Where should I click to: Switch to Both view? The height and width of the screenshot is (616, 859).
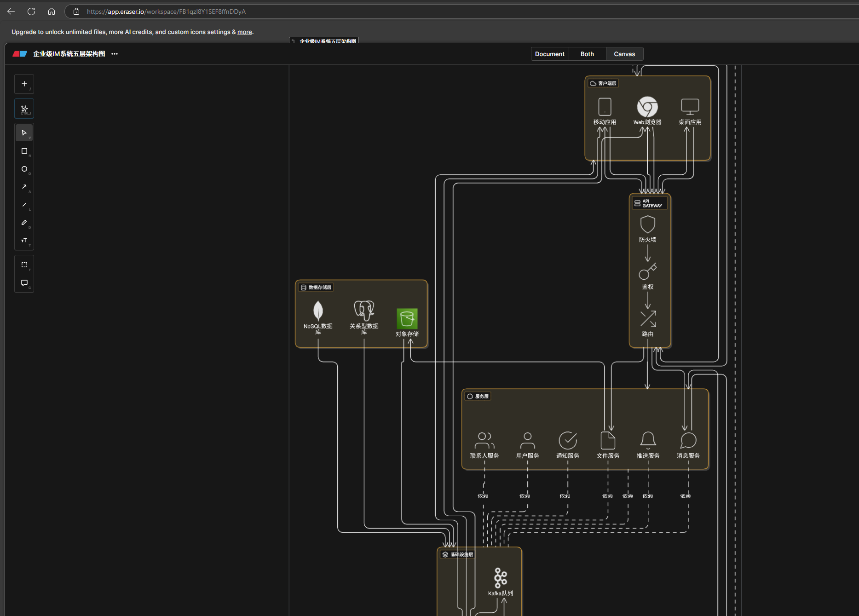point(587,54)
